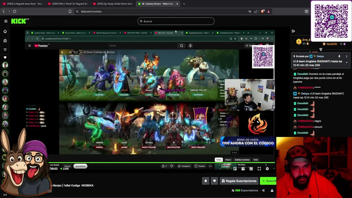The image size is (352, 198).
Task: Open YouTube Premium logo in stream
Action: coord(41,46)
